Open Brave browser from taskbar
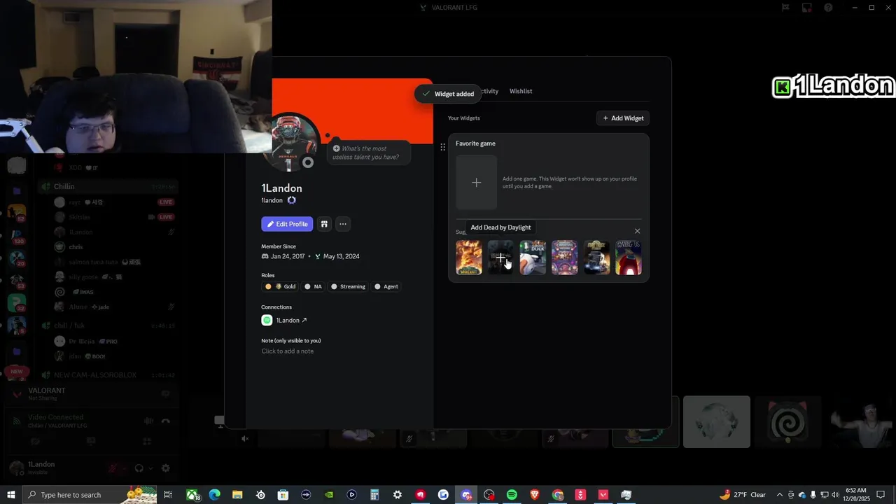 coord(535,495)
